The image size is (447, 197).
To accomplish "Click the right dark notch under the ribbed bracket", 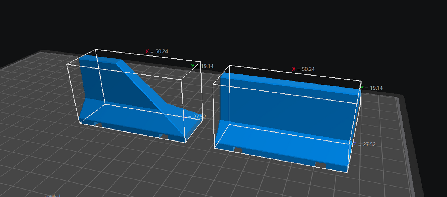I will click(164, 136).
